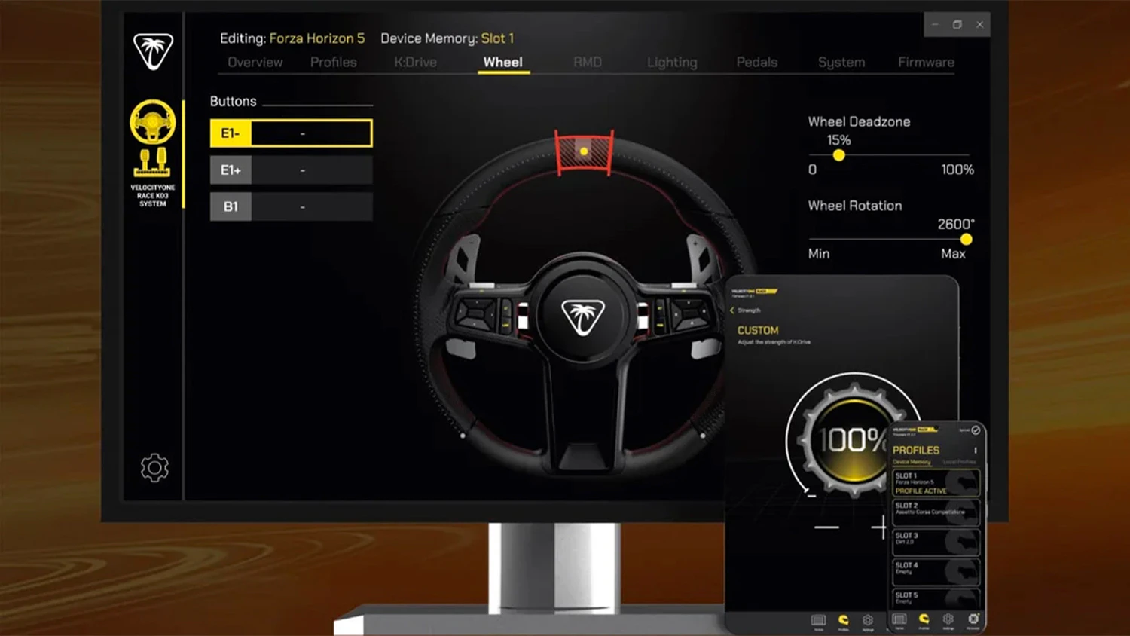Select SLOT 1 Forza Horizon 5 profile on the phone
The height and width of the screenshot is (636, 1130).
pos(936,482)
